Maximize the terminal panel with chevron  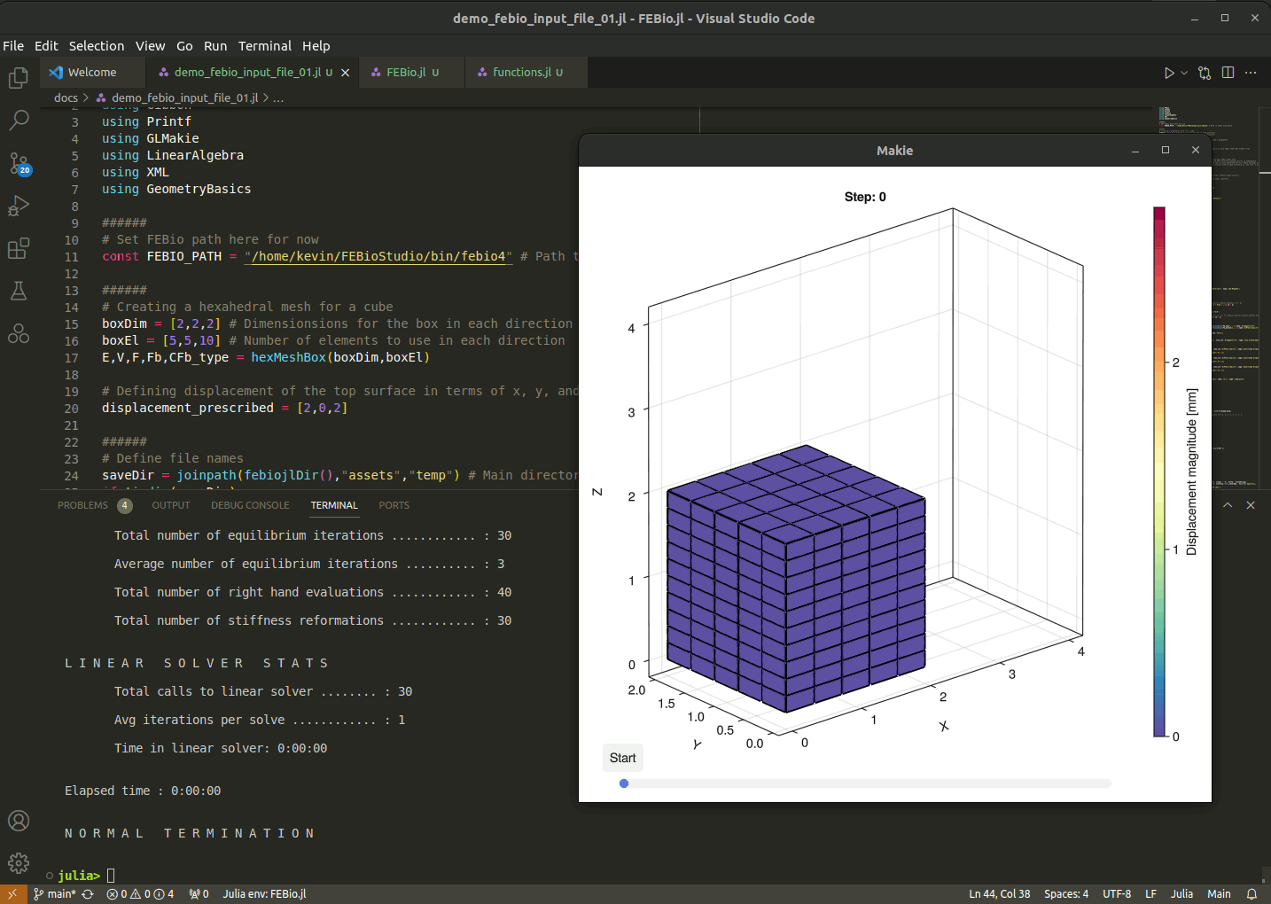pos(1228,505)
